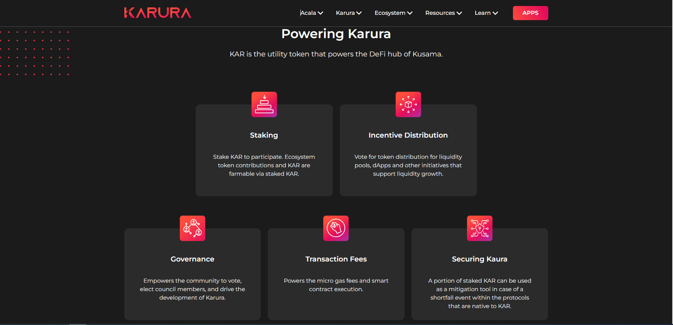Image resolution: width=673 pixels, height=325 pixels.
Task: Click the Powering Karura heading
Action: click(x=336, y=34)
